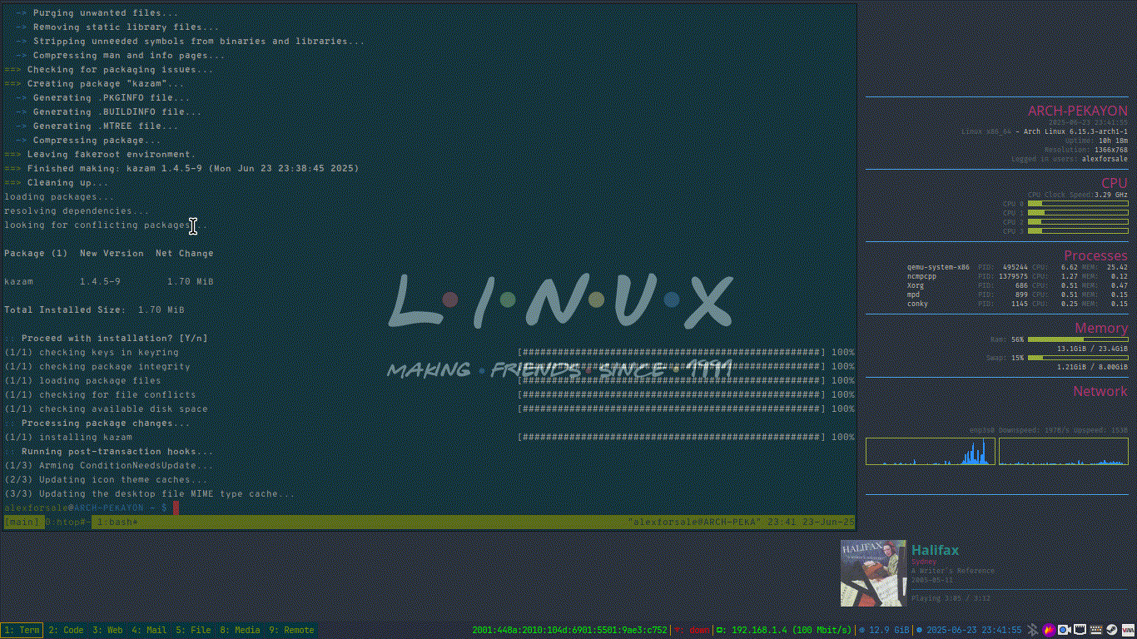Image resolution: width=1137 pixels, height=639 pixels.
Task: Switch to workspace 2: Code
Action: [x=67, y=630]
